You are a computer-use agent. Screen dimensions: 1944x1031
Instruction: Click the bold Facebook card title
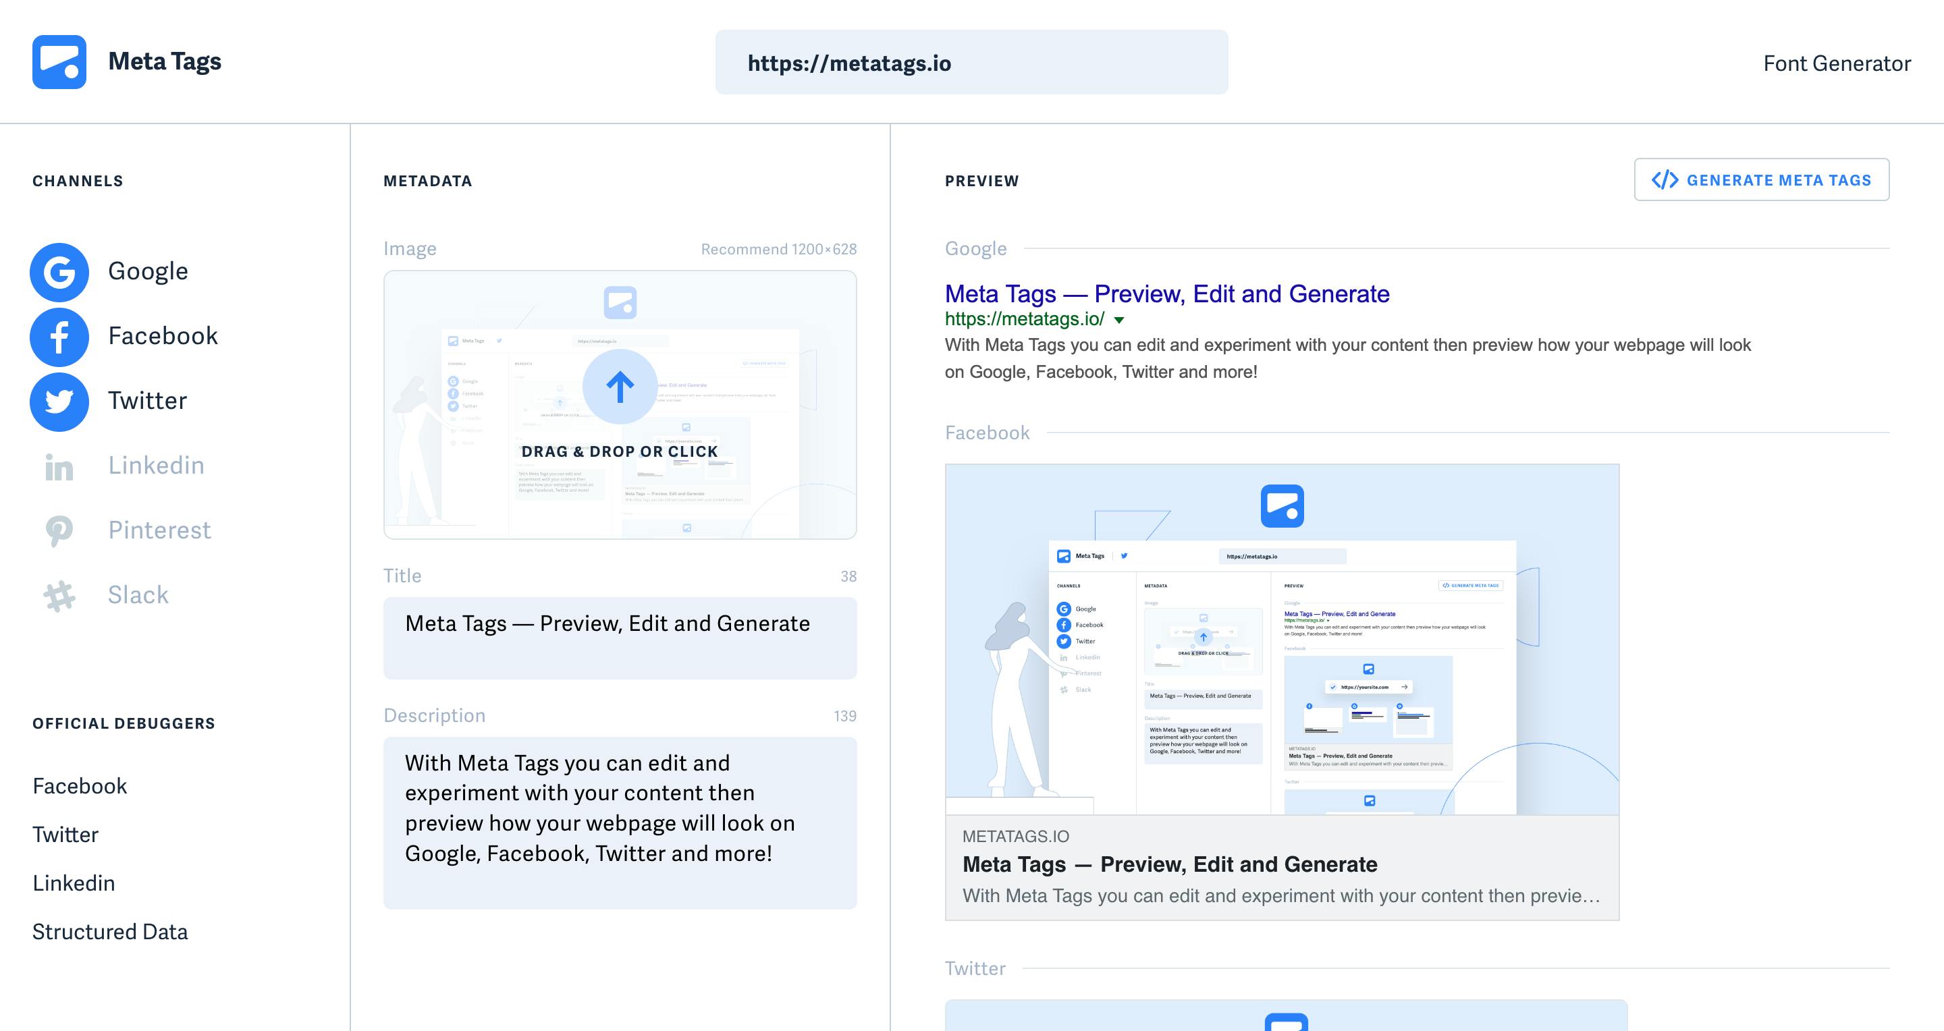(x=1170, y=864)
